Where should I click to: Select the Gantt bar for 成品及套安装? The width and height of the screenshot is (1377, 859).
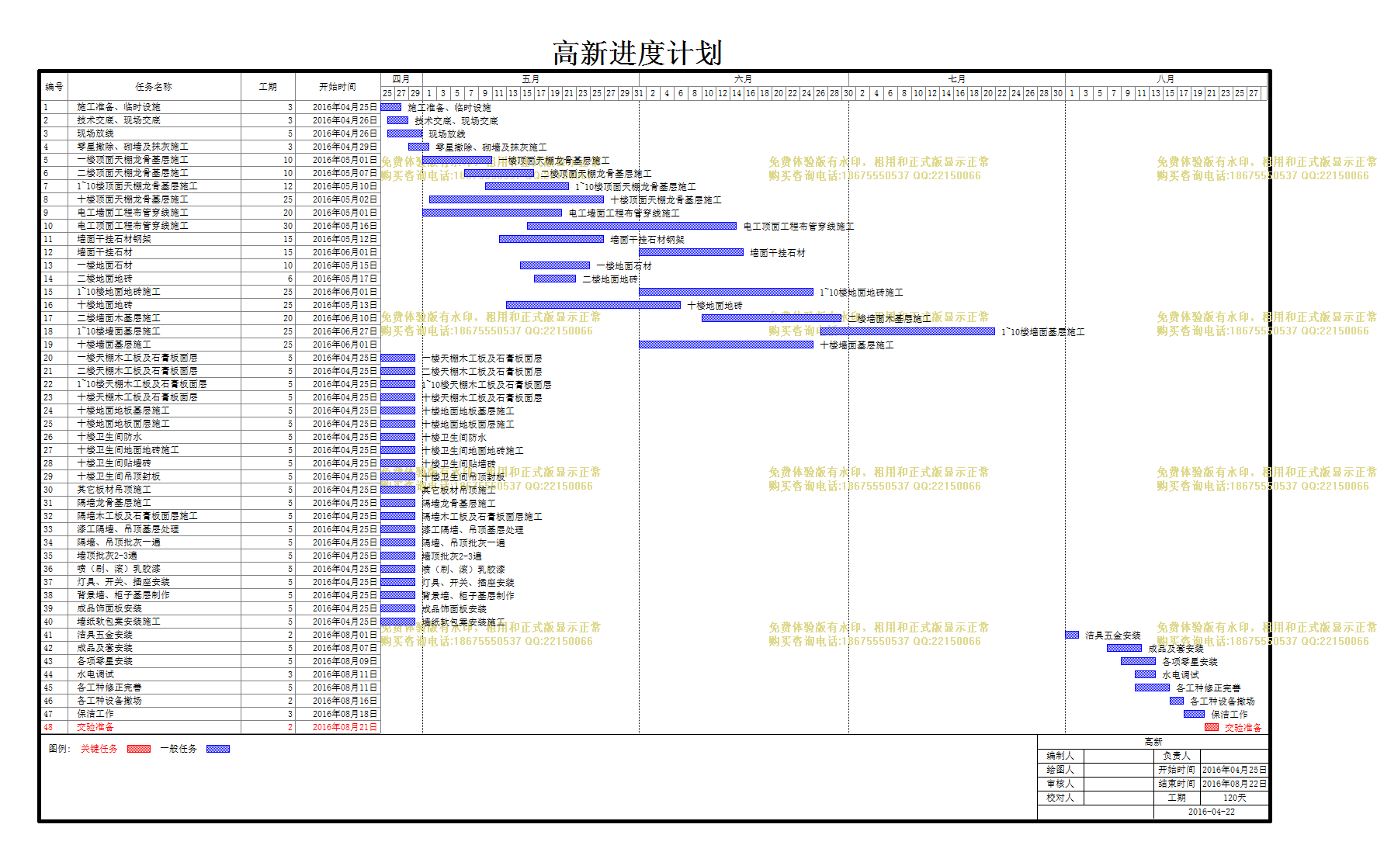1124,648
